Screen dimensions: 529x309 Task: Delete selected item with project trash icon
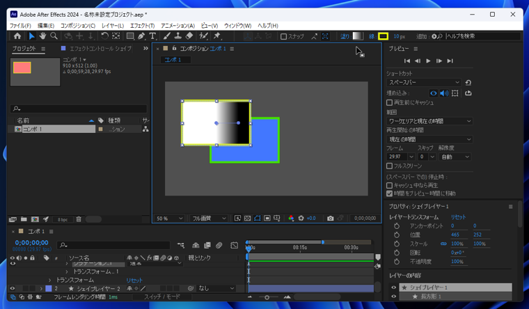point(79,219)
